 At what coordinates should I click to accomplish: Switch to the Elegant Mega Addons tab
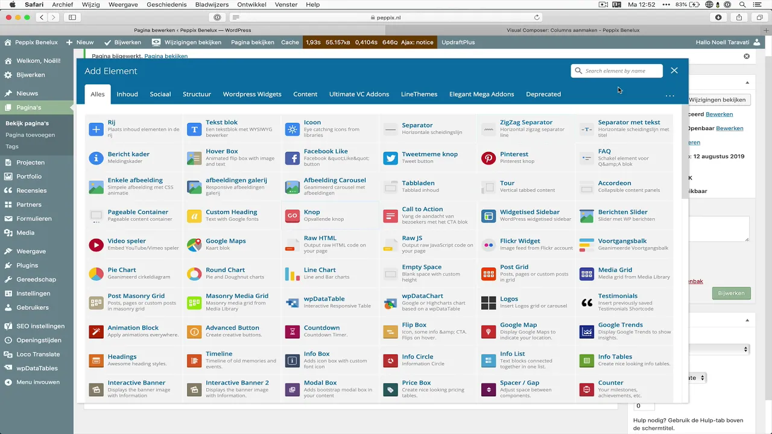(481, 94)
